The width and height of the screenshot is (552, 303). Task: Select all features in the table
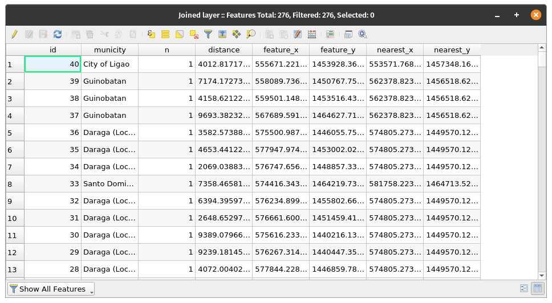pyautogui.click(x=165, y=34)
